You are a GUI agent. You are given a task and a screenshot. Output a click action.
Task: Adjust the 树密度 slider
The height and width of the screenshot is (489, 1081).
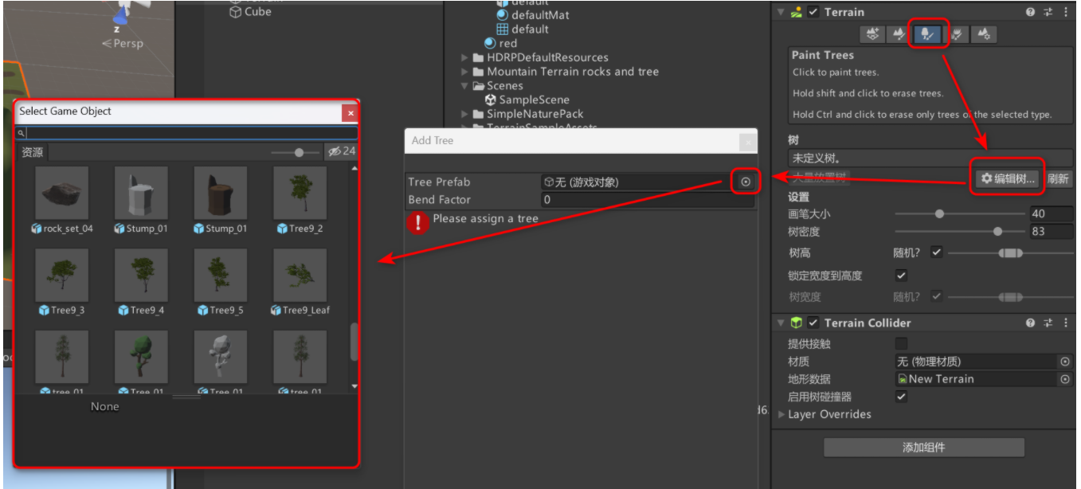point(960,232)
